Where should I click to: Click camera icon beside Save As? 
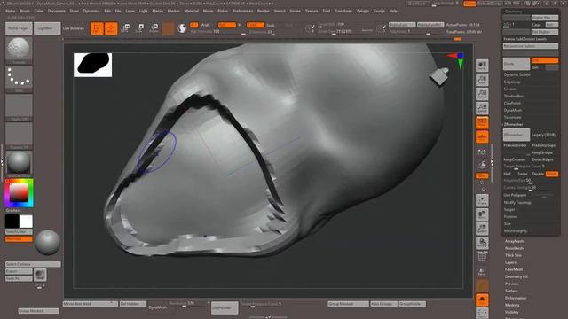tap(40, 275)
